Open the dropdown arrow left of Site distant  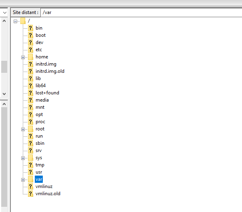(x=4, y=12)
